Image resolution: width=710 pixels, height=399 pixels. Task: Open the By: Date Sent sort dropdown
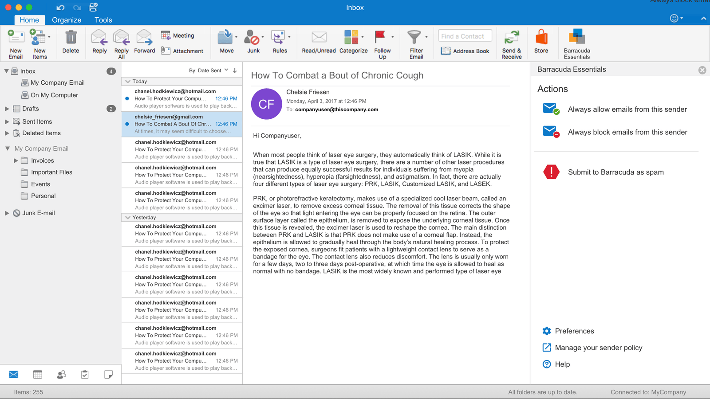coord(209,70)
